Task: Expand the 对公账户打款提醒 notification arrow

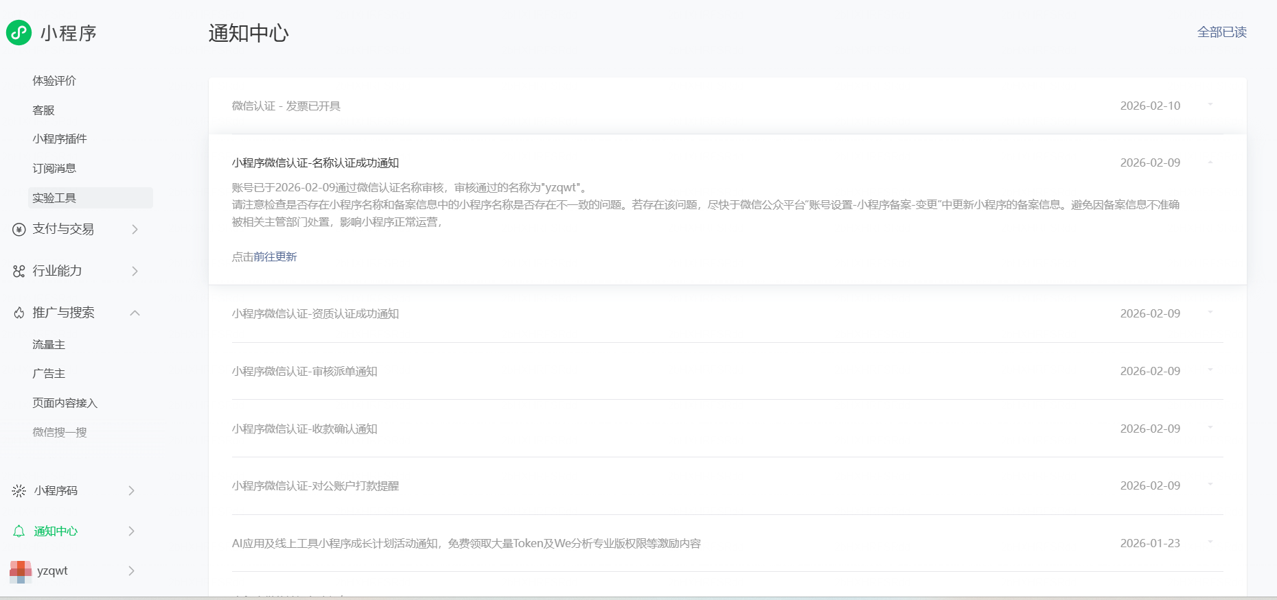Action: pyautogui.click(x=1210, y=485)
